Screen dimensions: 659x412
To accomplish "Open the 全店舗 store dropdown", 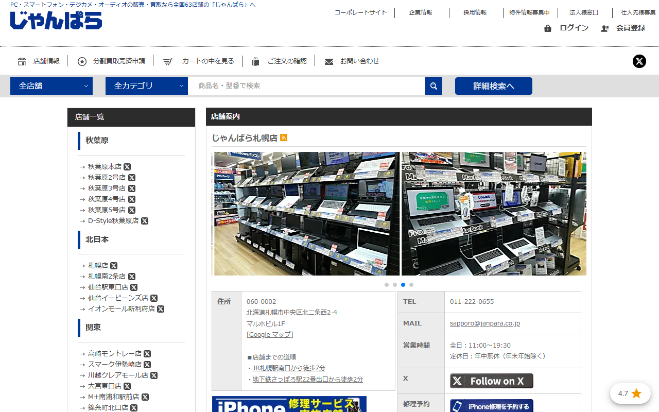I will tap(51, 86).
